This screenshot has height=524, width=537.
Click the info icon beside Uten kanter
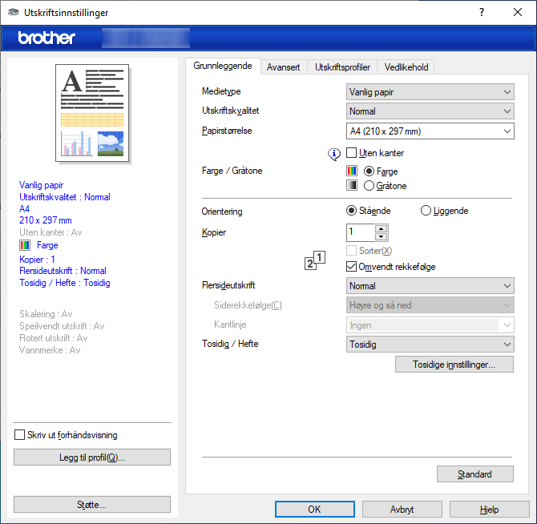335,153
